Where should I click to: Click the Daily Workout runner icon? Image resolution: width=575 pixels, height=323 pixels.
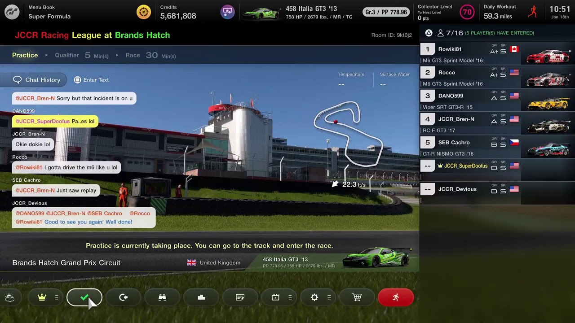point(533,12)
